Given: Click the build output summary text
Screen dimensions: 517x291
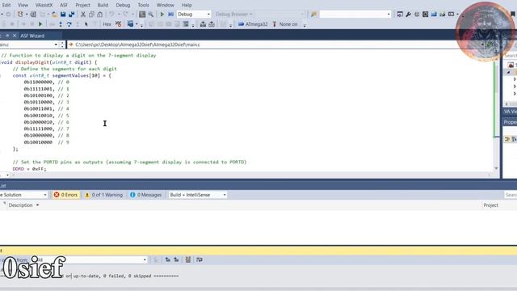Looking at the screenshot, I should tap(122, 276).
